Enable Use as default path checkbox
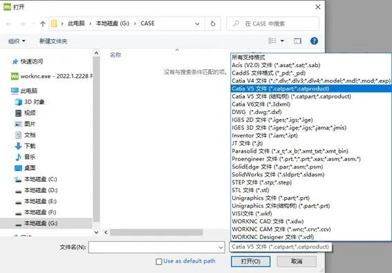Viewport: 392px width, 273px height. (x=159, y=261)
